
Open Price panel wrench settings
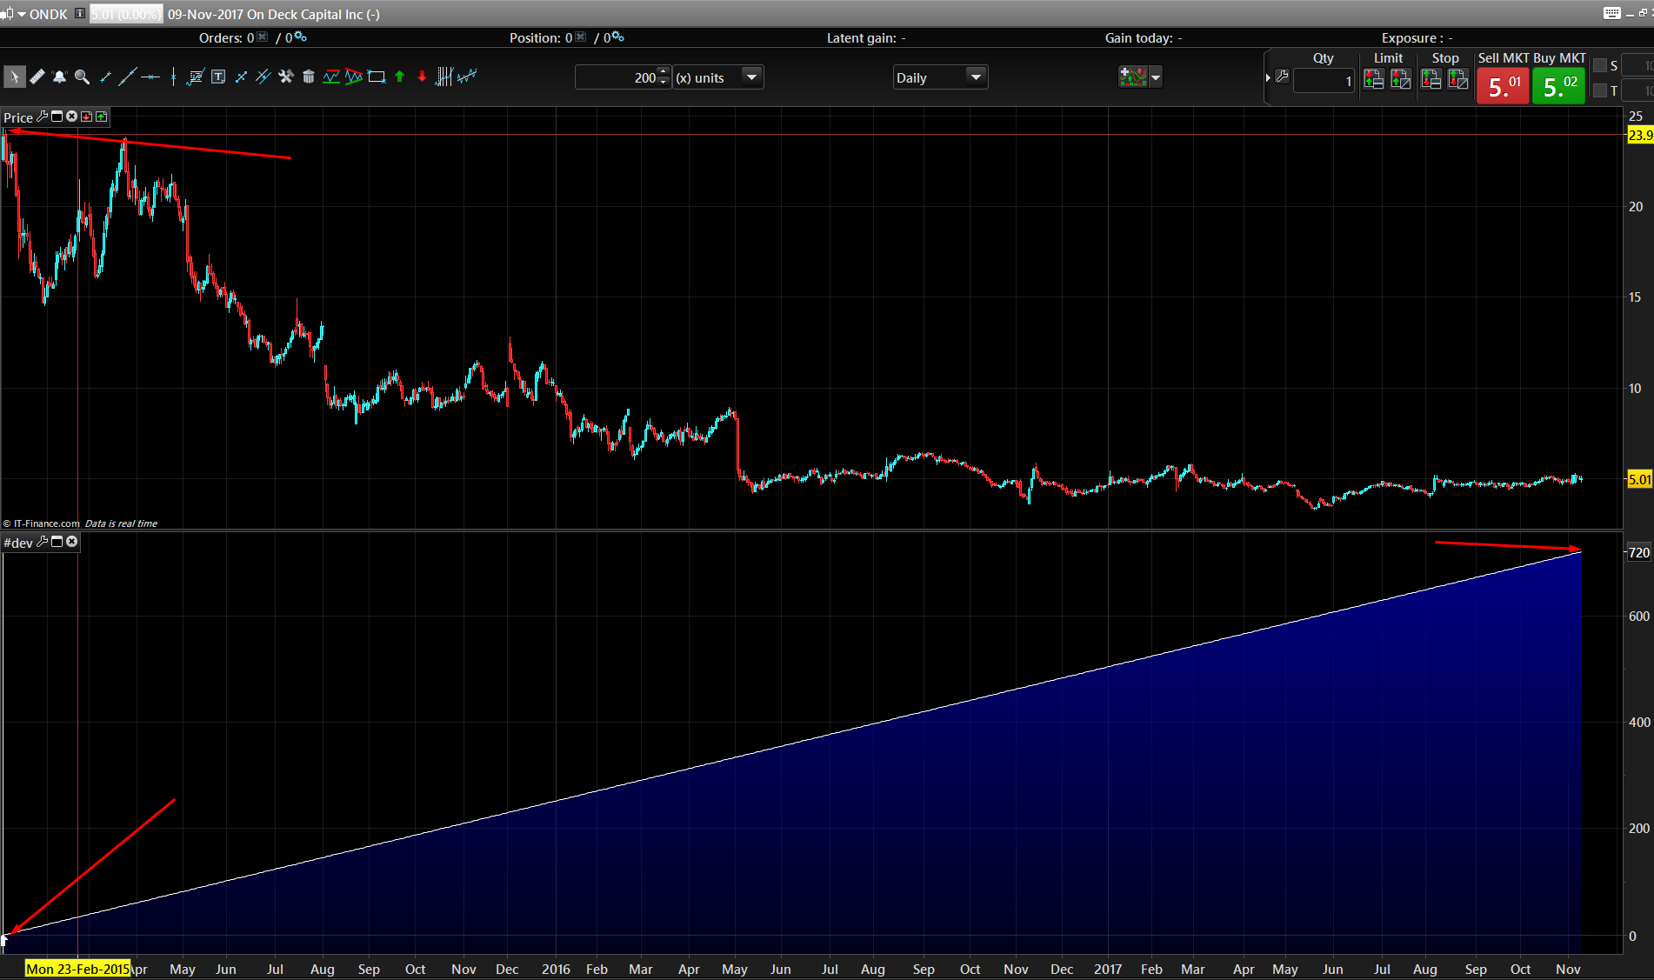(42, 117)
